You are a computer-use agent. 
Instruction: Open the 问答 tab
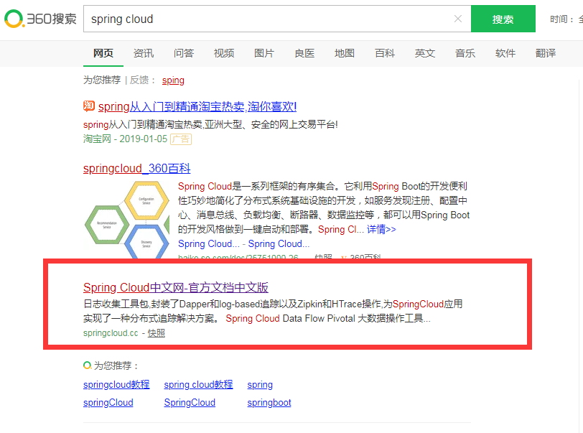[x=184, y=53]
